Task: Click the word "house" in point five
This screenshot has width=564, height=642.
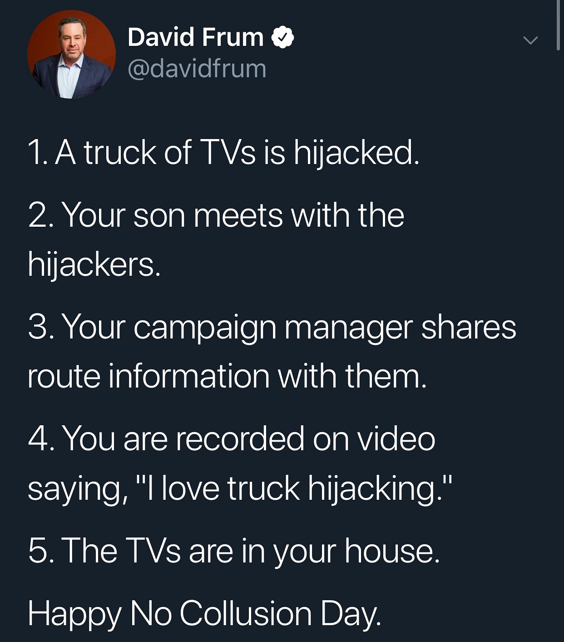Action: point(389,551)
